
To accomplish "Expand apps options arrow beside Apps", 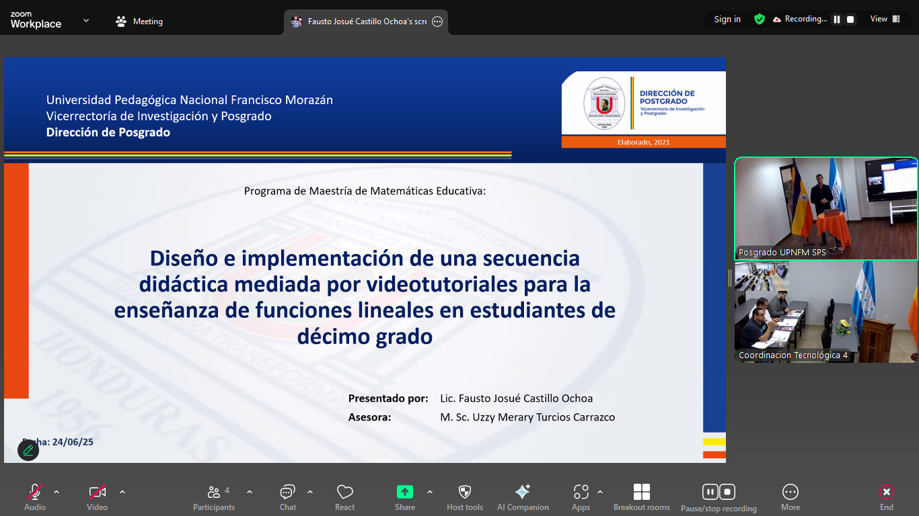I will (600, 492).
